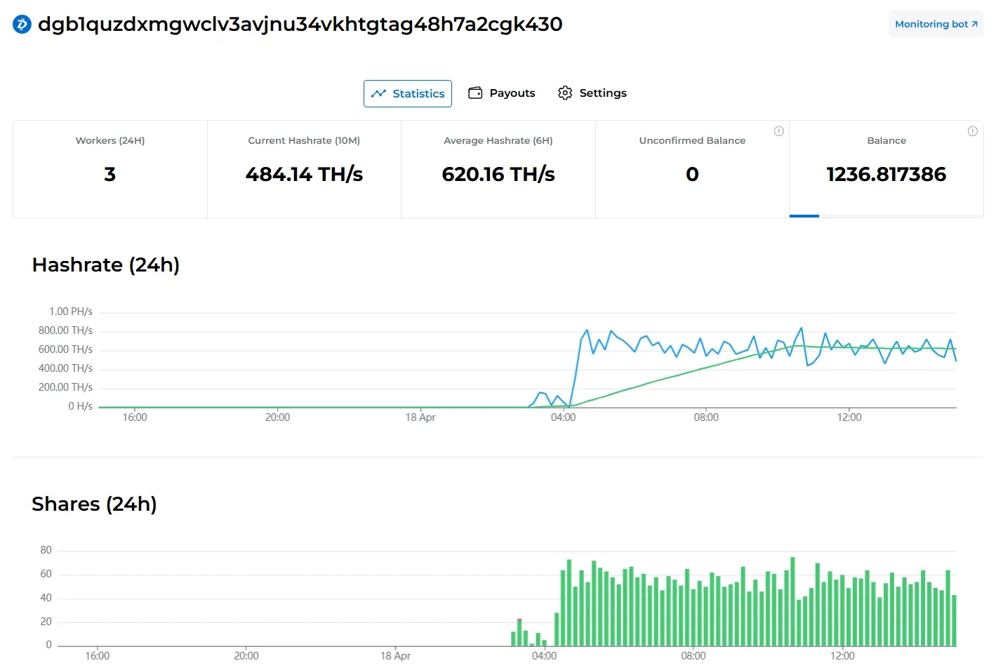
Task: Select the wallet address heading text
Action: (300, 25)
